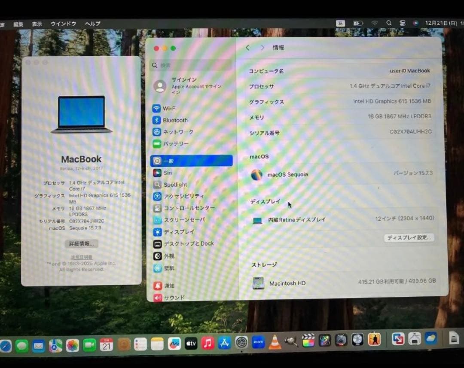Open 壁紙 settings from the sidebar
The height and width of the screenshot is (368, 464).
167,268
